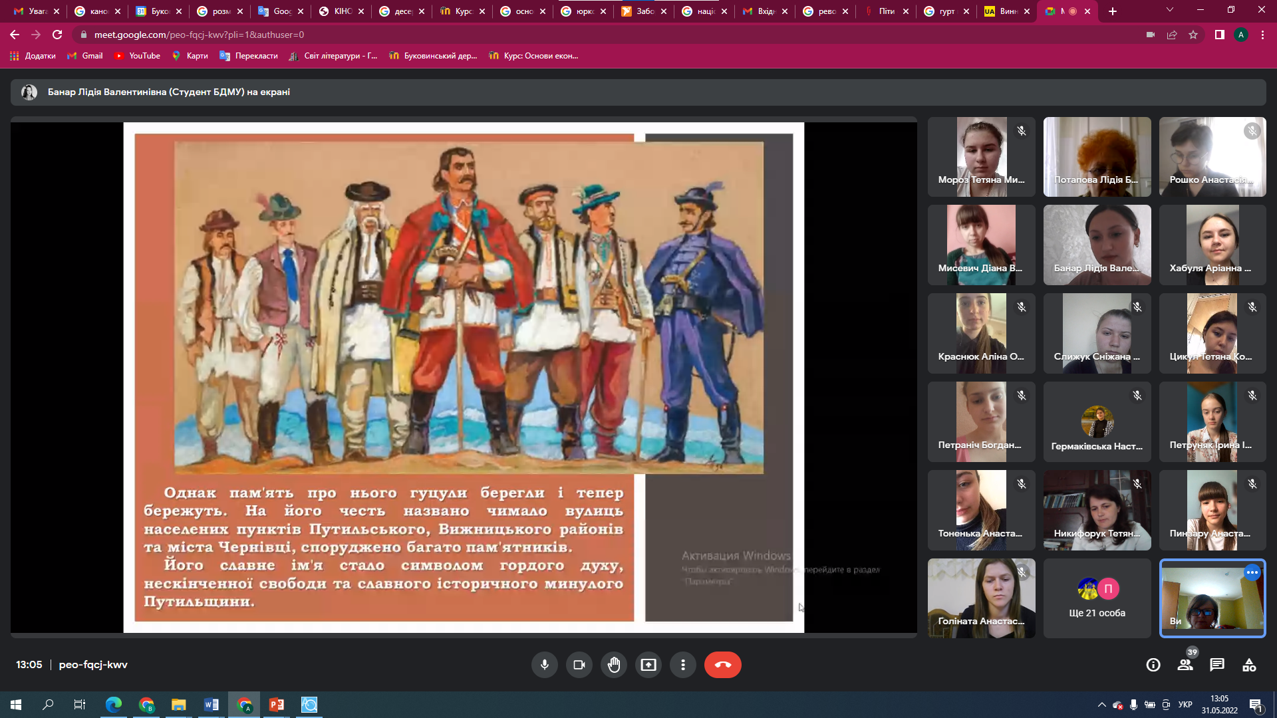1277x718 pixels.
Task: Select Голіната Анастас... video tile
Action: (981, 598)
